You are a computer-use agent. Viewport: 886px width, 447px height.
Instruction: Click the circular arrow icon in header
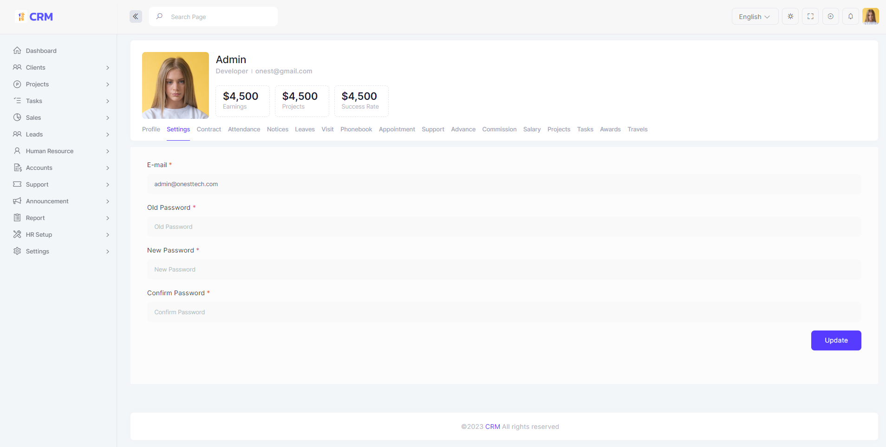[830, 17]
